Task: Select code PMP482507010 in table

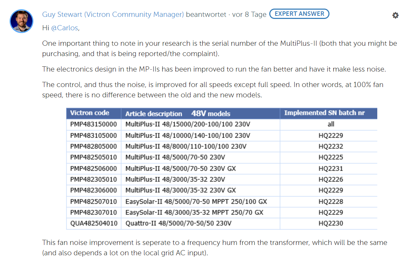Action: coord(94,202)
